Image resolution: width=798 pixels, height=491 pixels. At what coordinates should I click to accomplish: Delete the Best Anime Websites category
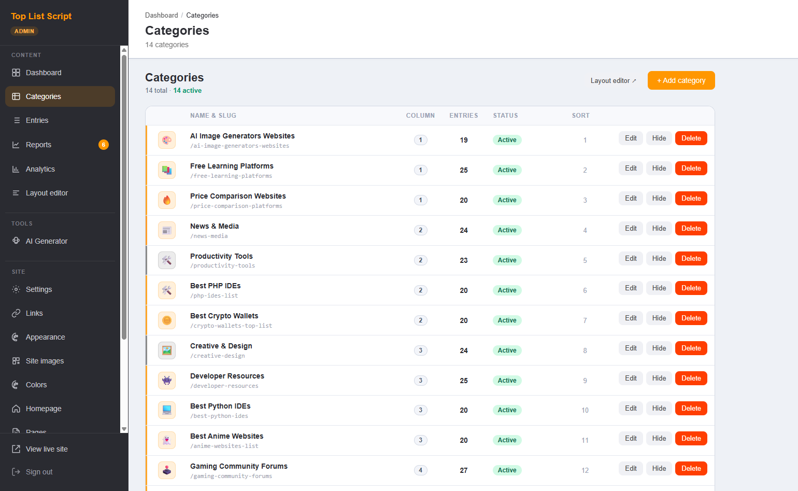click(x=691, y=438)
